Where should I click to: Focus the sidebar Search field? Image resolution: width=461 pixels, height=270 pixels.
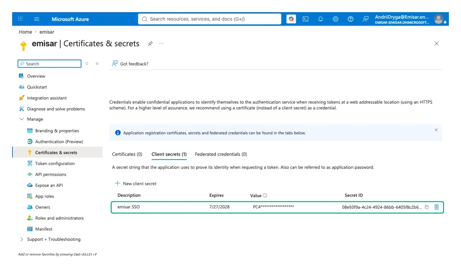tap(49, 64)
